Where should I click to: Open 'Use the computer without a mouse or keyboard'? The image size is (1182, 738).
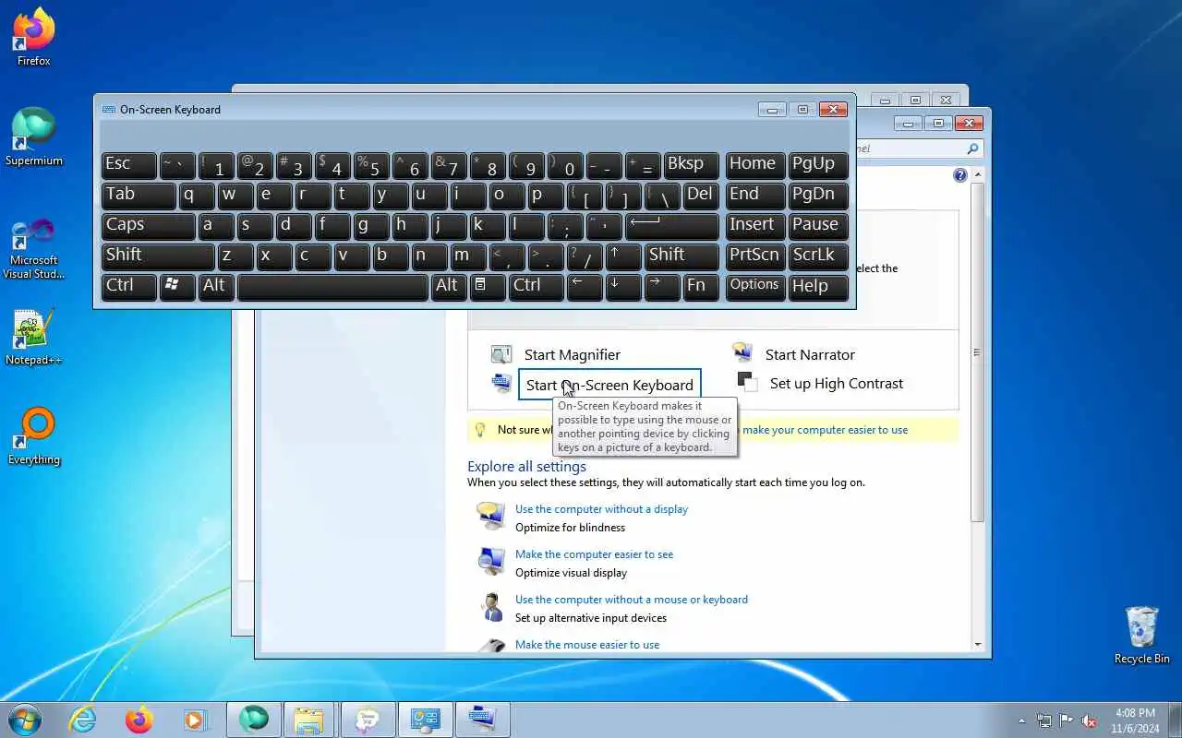(x=632, y=600)
